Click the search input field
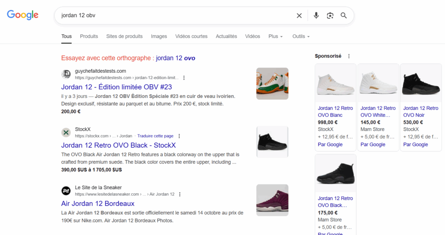The width and height of the screenshot is (445, 235). [174, 16]
